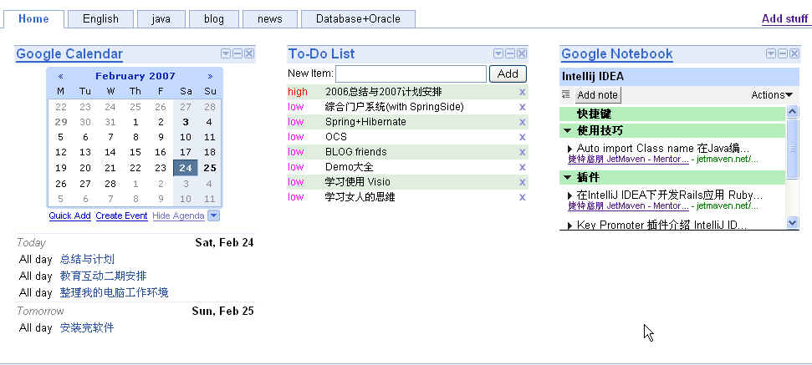Switch to the blog tab

click(x=214, y=19)
